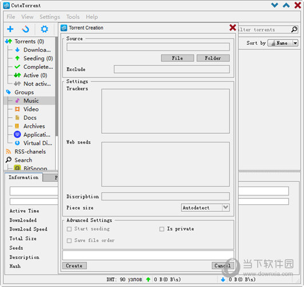304x287 pixels.
Task: Click the green upload arrow in status bar
Action: [148, 280]
